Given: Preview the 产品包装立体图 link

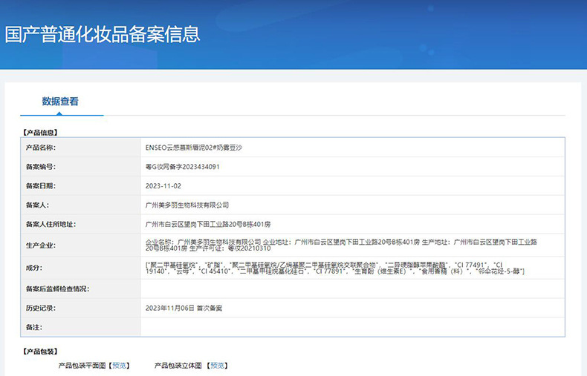Looking at the screenshot, I should 217,365.
